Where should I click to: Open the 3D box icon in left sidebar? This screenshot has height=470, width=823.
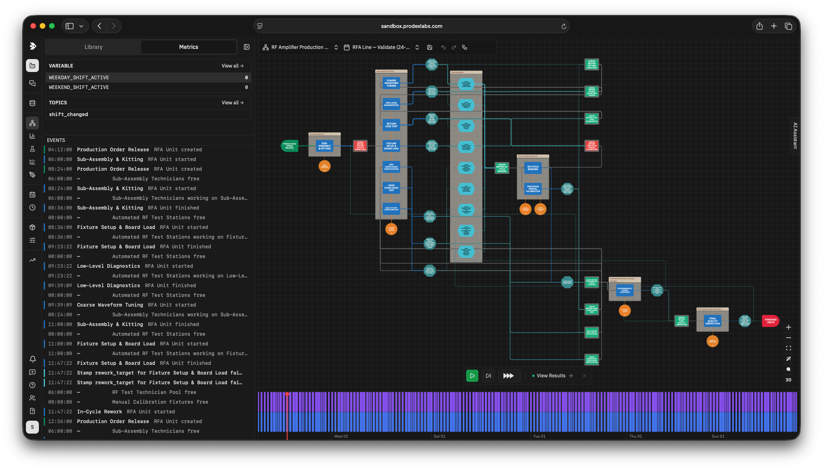coord(32,227)
